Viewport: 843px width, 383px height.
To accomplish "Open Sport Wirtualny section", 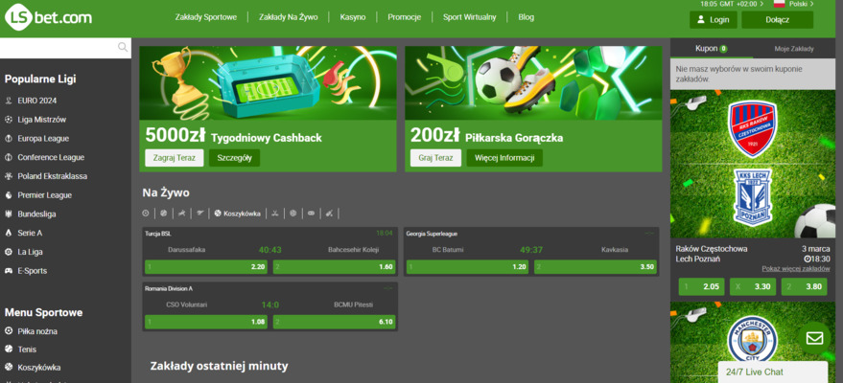I will [469, 17].
